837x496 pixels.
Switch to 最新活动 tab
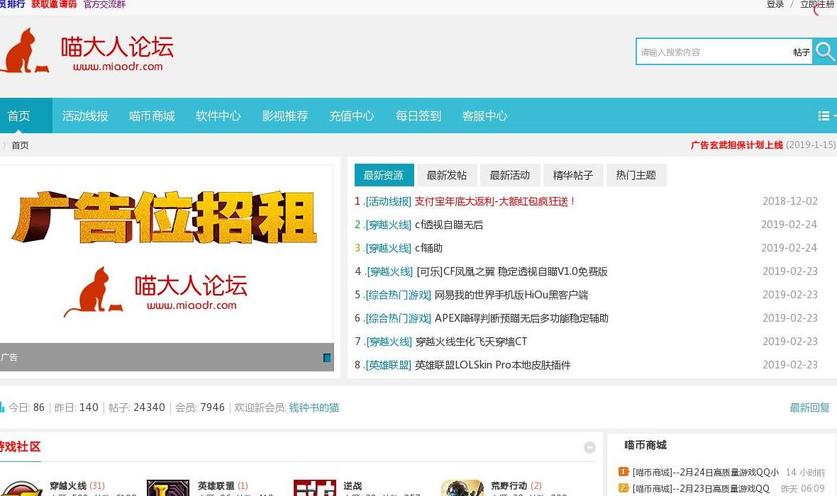click(510, 175)
